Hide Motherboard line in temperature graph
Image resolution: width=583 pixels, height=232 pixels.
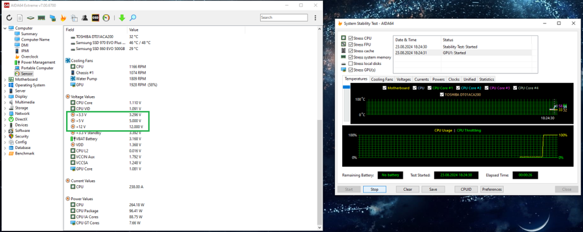pos(384,88)
